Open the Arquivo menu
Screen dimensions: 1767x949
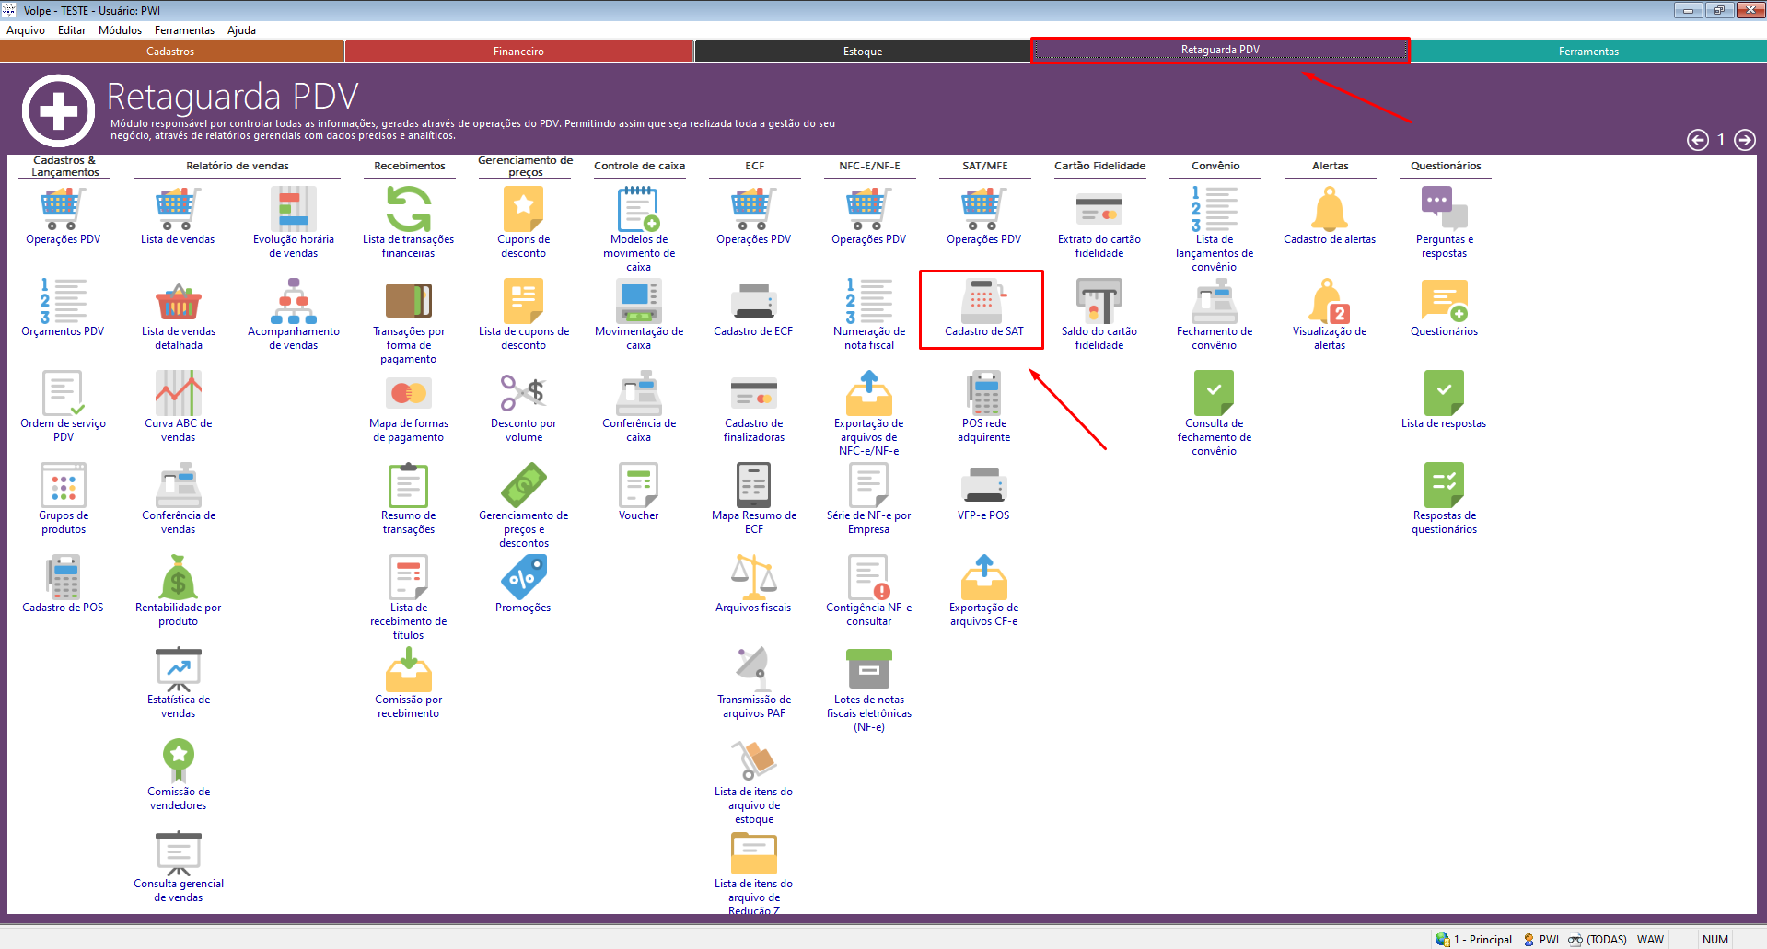click(x=26, y=30)
